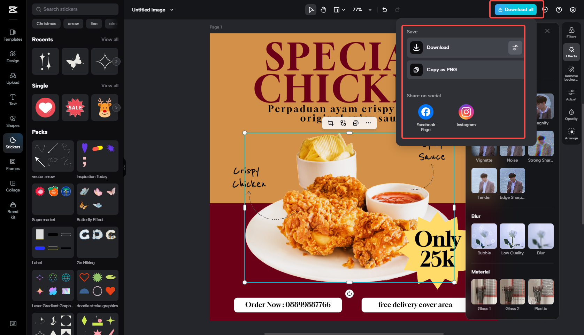Open the Upload panel
Viewport: 584px width, 335px height.
13,78
